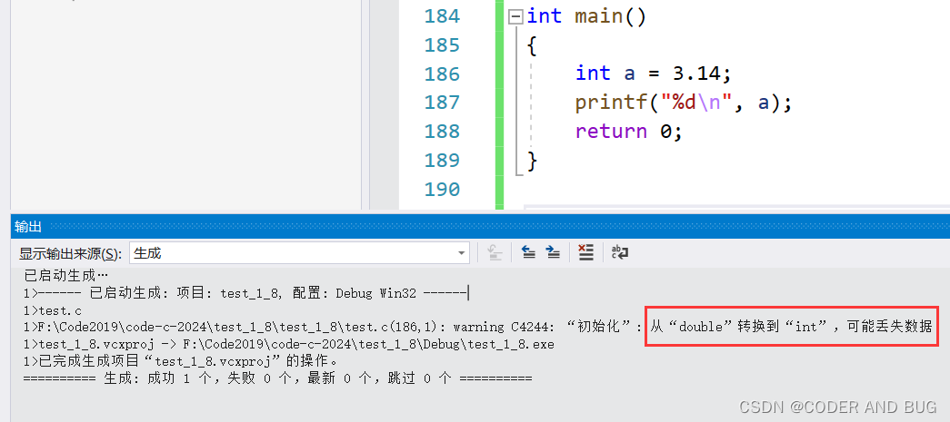This screenshot has width=950, height=422.
Task: Click line number 190 in the editor
Action: 442,190
